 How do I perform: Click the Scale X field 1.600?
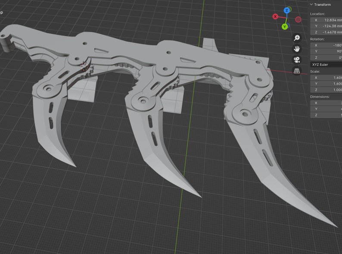pos(326,78)
